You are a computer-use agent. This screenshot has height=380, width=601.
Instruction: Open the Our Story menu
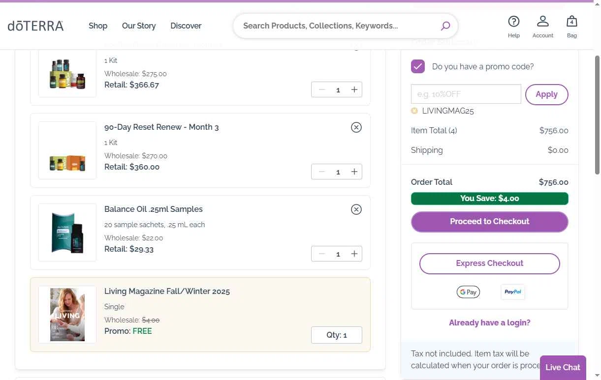click(139, 26)
